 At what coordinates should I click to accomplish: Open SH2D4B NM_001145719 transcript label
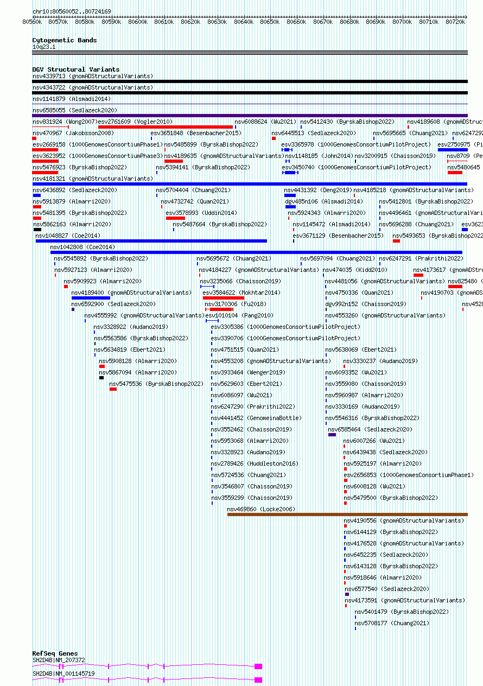64,674
